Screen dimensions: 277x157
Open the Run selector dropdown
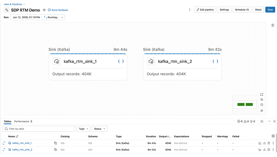[x=38, y=17]
